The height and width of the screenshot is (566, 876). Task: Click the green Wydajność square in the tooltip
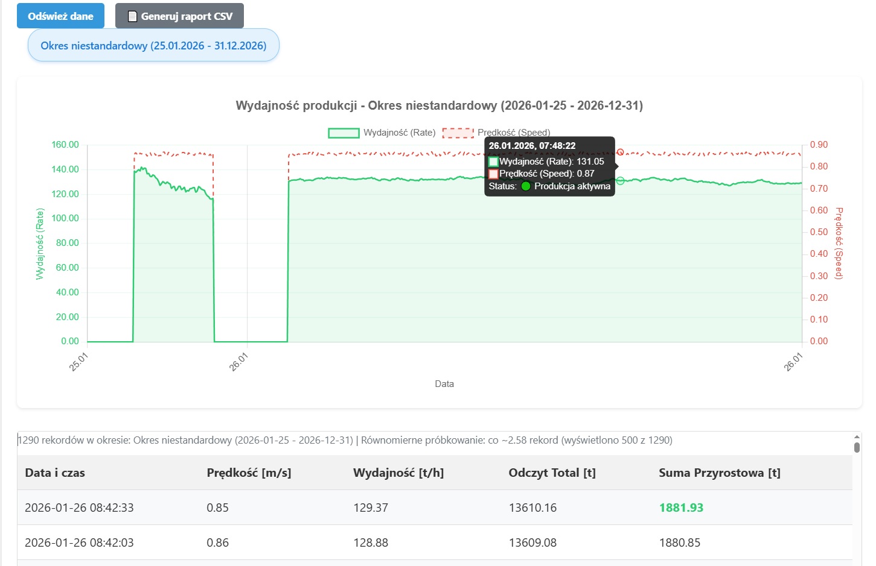pyautogui.click(x=493, y=162)
